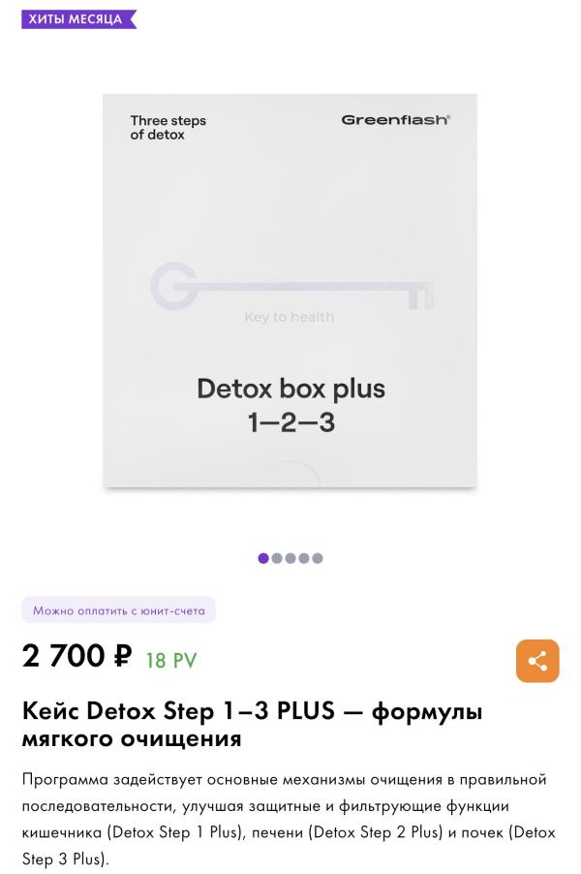This screenshot has height=874, width=581.
Task: Select the second carousel dot
Action: (277, 558)
